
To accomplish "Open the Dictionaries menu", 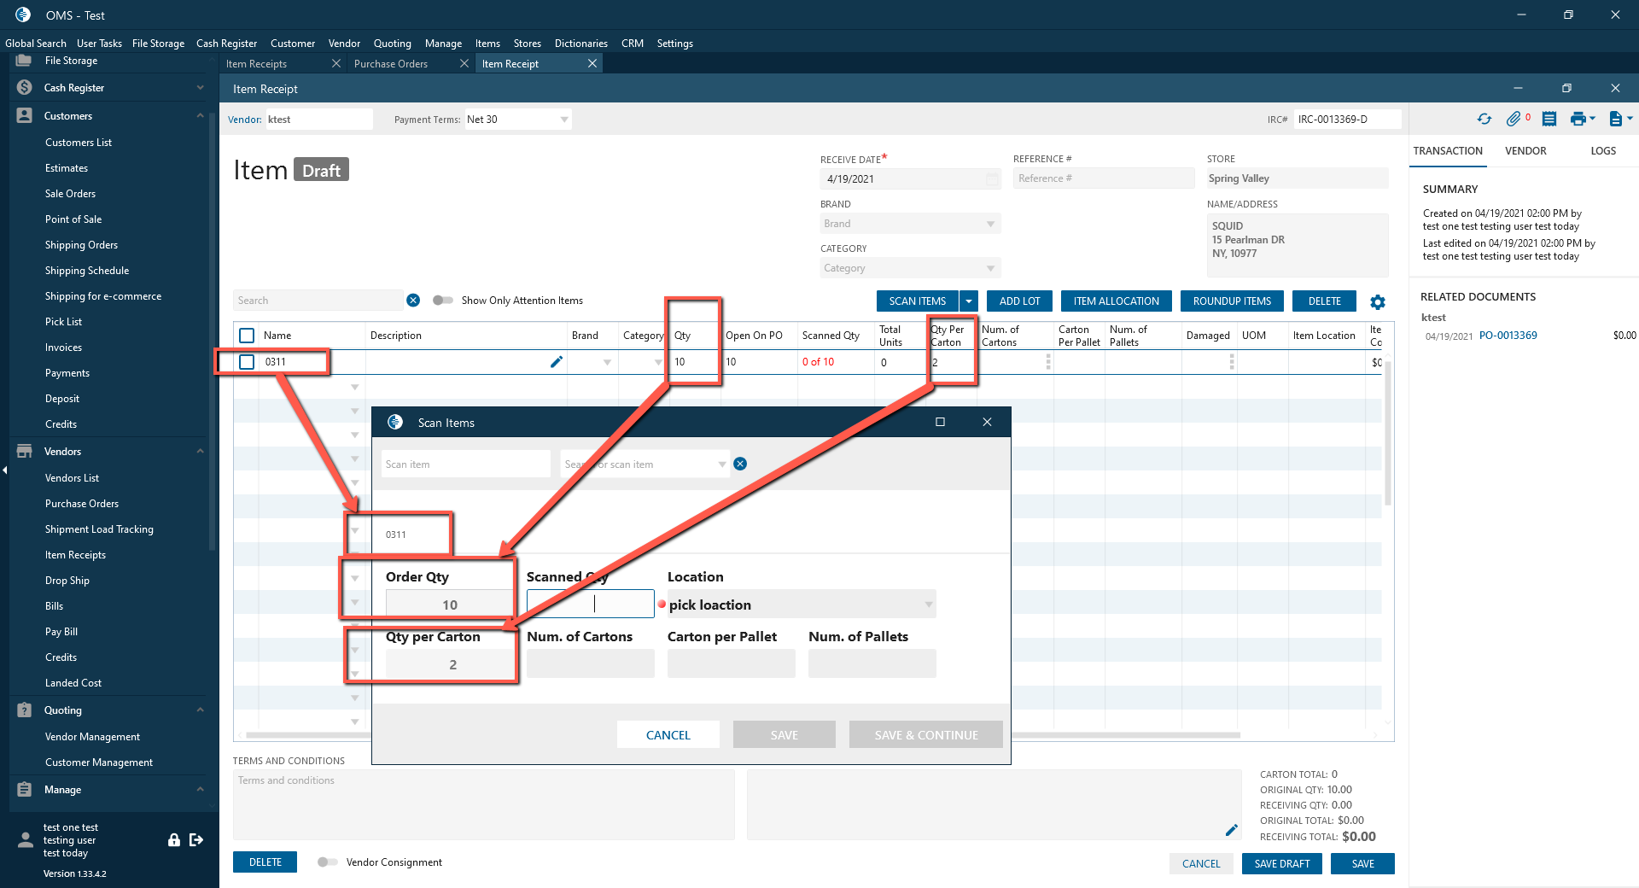I will click(581, 44).
